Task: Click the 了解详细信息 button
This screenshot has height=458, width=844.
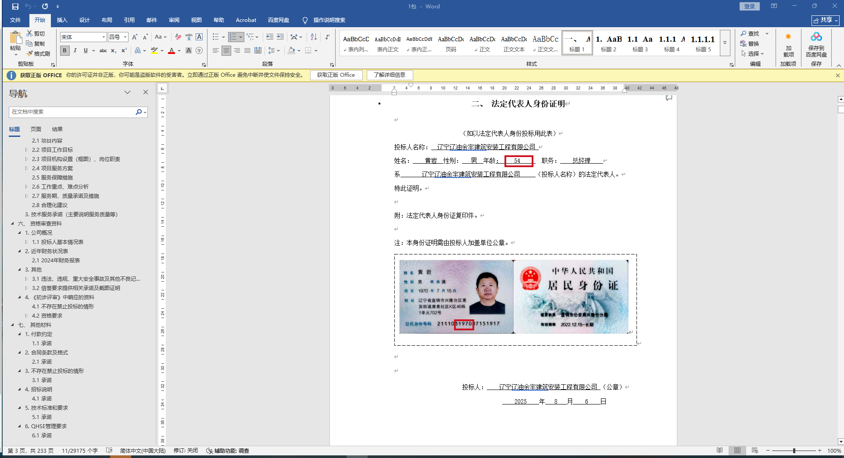Action: [390, 75]
